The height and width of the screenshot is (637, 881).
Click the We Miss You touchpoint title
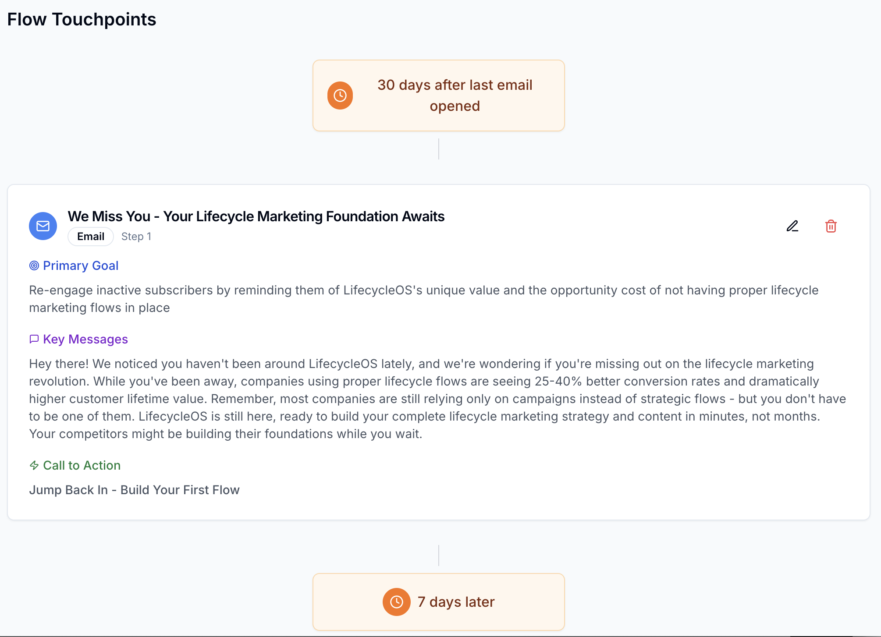pos(256,216)
